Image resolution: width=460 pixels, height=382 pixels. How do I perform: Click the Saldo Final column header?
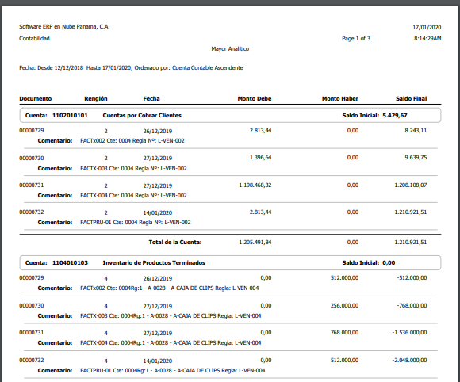(412, 98)
